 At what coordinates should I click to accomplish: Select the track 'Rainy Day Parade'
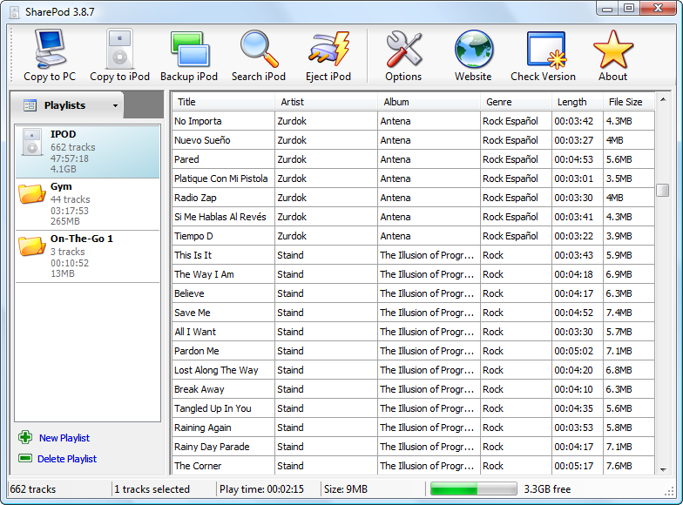click(x=413, y=447)
